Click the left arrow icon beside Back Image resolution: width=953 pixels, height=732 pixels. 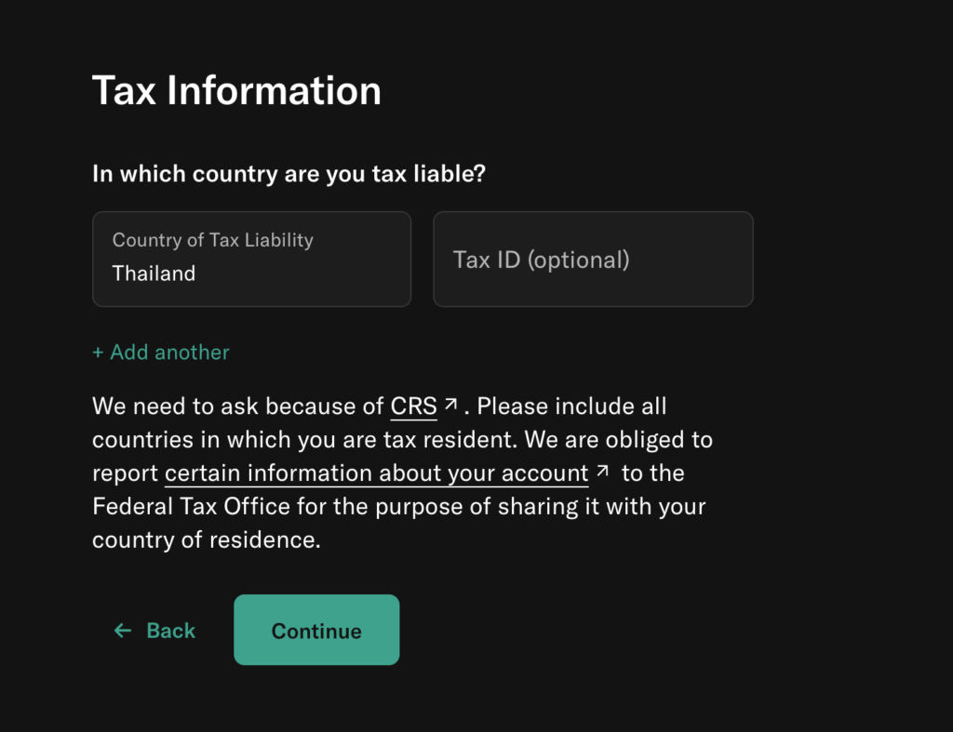coord(123,631)
